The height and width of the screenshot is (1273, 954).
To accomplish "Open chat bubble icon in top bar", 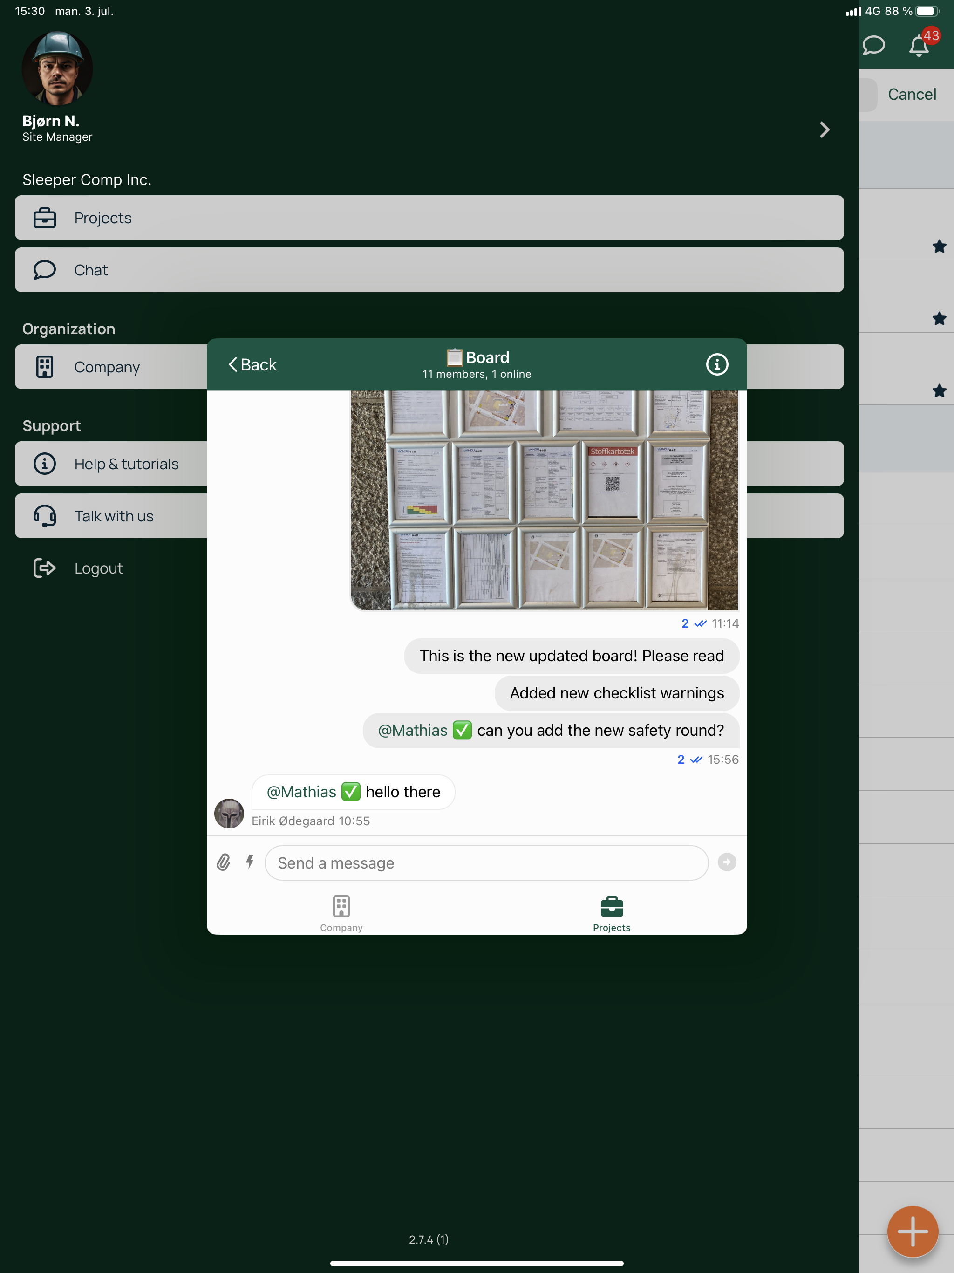I will [x=873, y=45].
